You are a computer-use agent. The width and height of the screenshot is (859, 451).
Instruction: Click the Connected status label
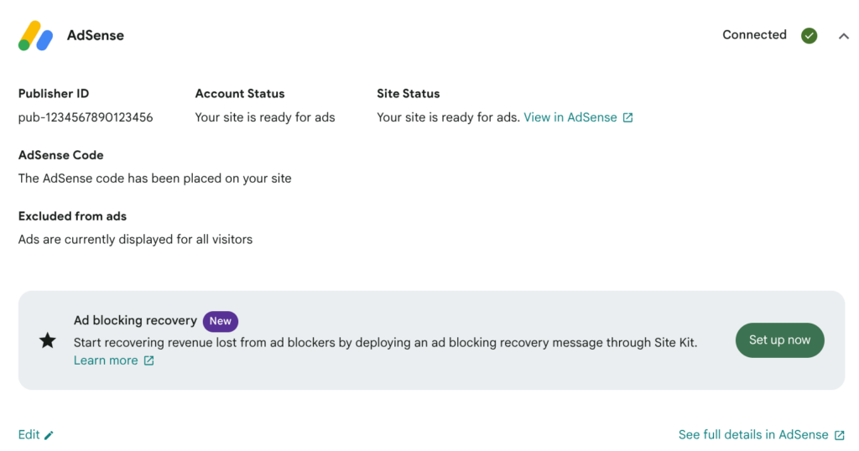point(754,35)
